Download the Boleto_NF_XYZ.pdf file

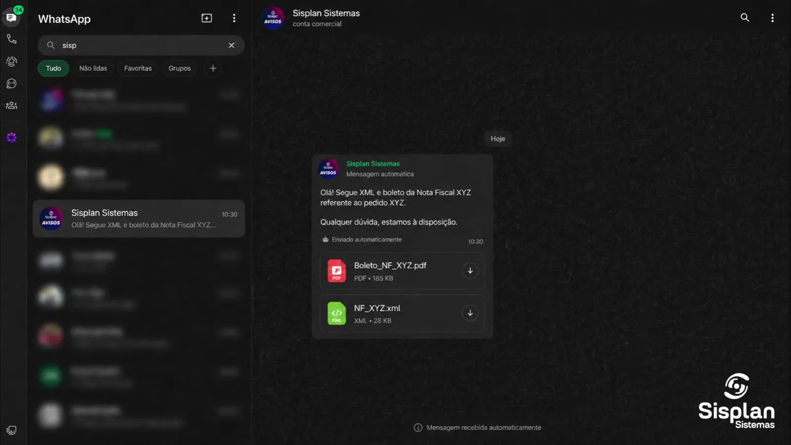pyautogui.click(x=470, y=270)
